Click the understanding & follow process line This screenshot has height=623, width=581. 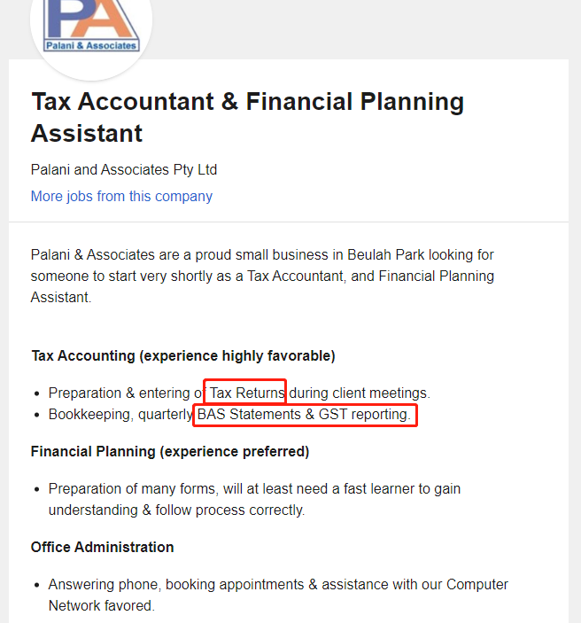[x=177, y=510]
